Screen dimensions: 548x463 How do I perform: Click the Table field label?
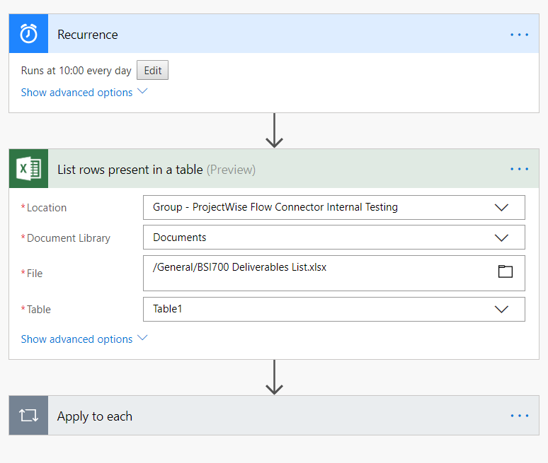pyautogui.click(x=38, y=310)
